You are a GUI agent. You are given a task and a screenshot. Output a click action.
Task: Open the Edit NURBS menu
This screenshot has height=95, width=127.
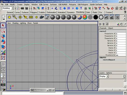coord(63,4)
